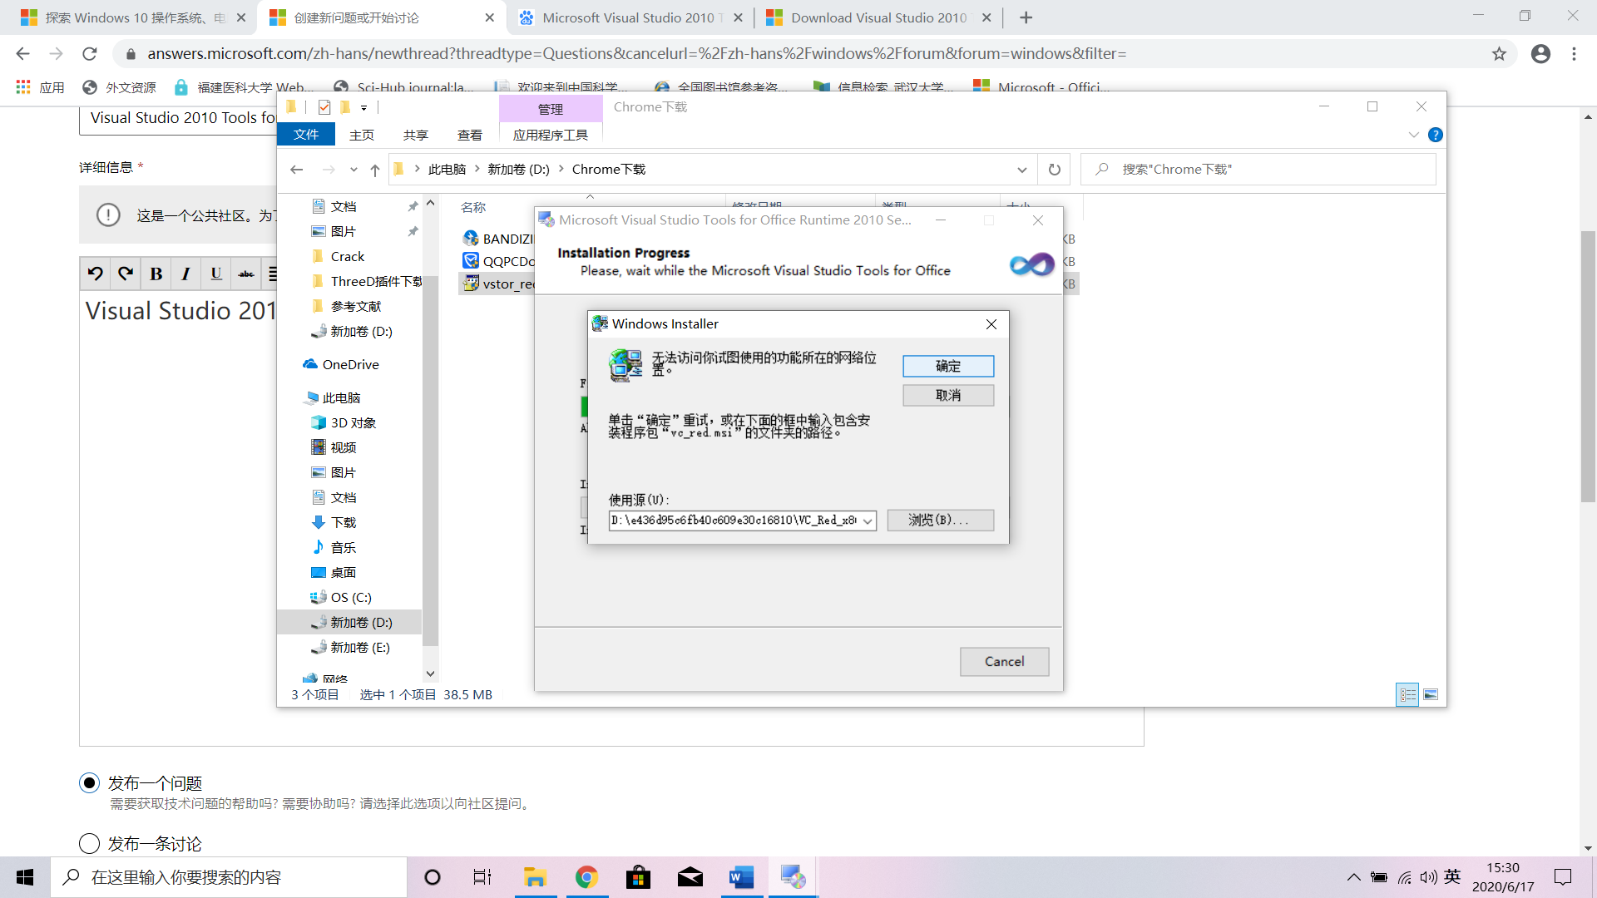The height and width of the screenshot is (898, 1597).
Task: Toggle underline formatting in forum editor
Action: (x=216, y=274)
